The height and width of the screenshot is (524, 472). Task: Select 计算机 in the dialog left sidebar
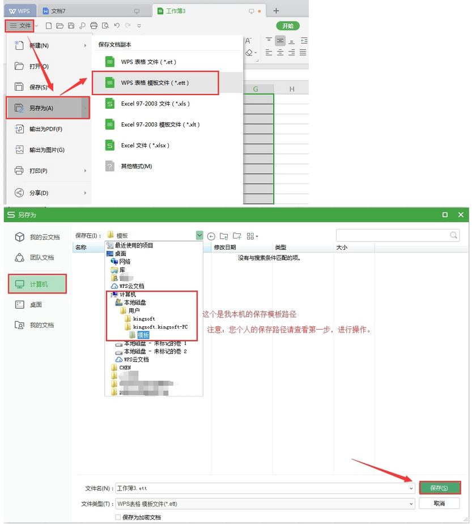tap(37, 284)
